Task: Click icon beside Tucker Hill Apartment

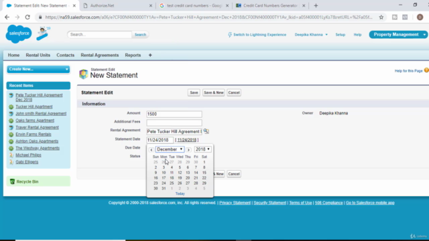Action: pos(11,107)
